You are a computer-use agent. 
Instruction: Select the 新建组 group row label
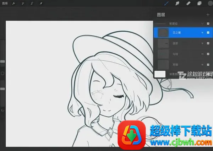173,24
